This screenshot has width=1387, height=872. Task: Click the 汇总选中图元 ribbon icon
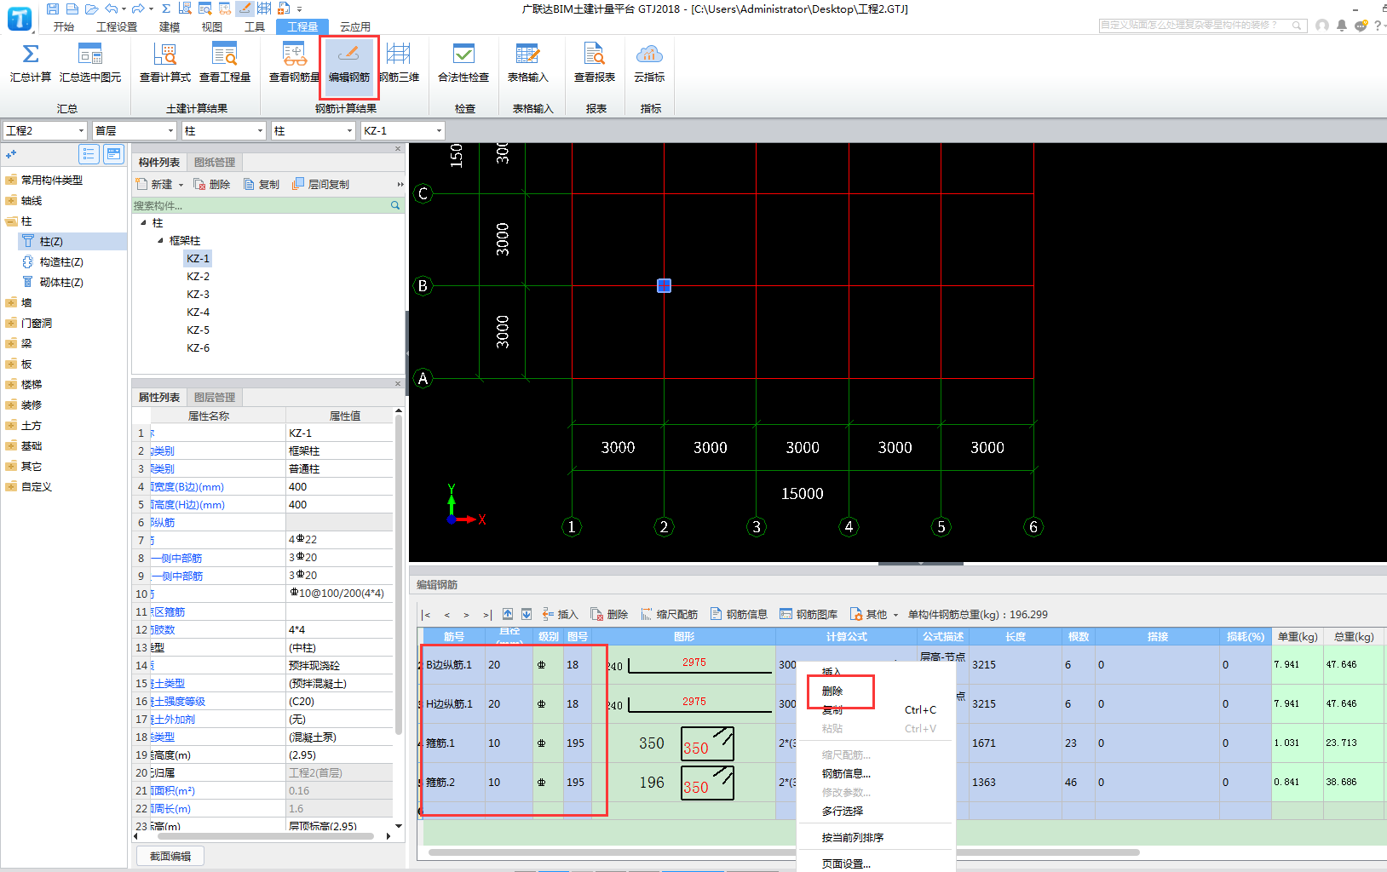point(90,63)
